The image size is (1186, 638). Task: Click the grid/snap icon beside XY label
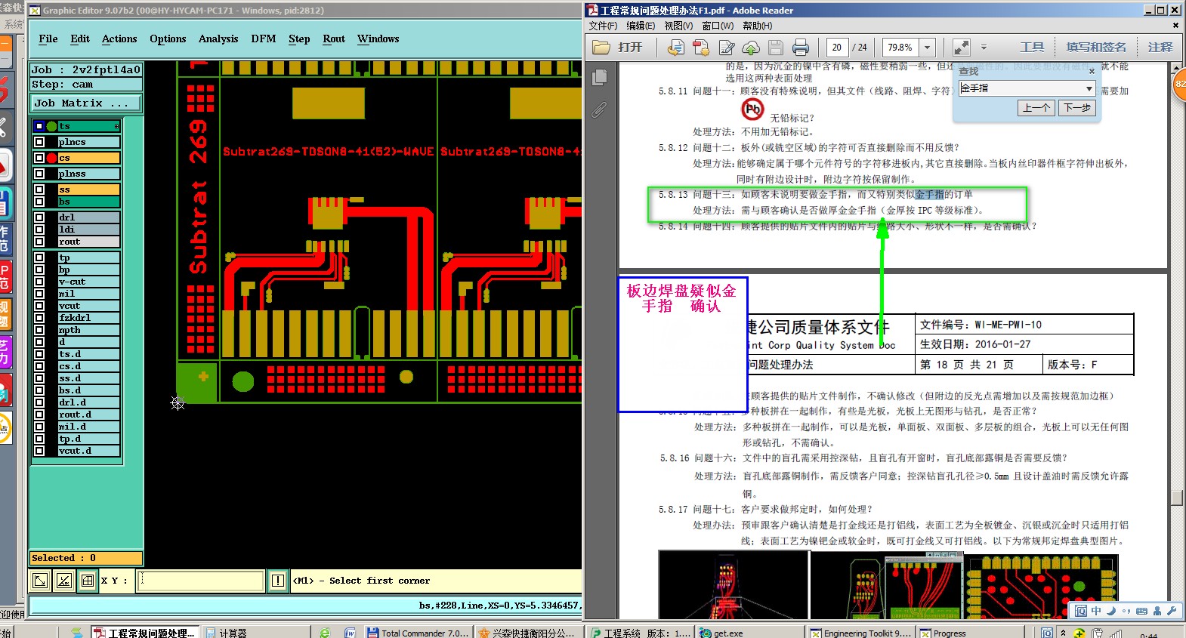88,581
